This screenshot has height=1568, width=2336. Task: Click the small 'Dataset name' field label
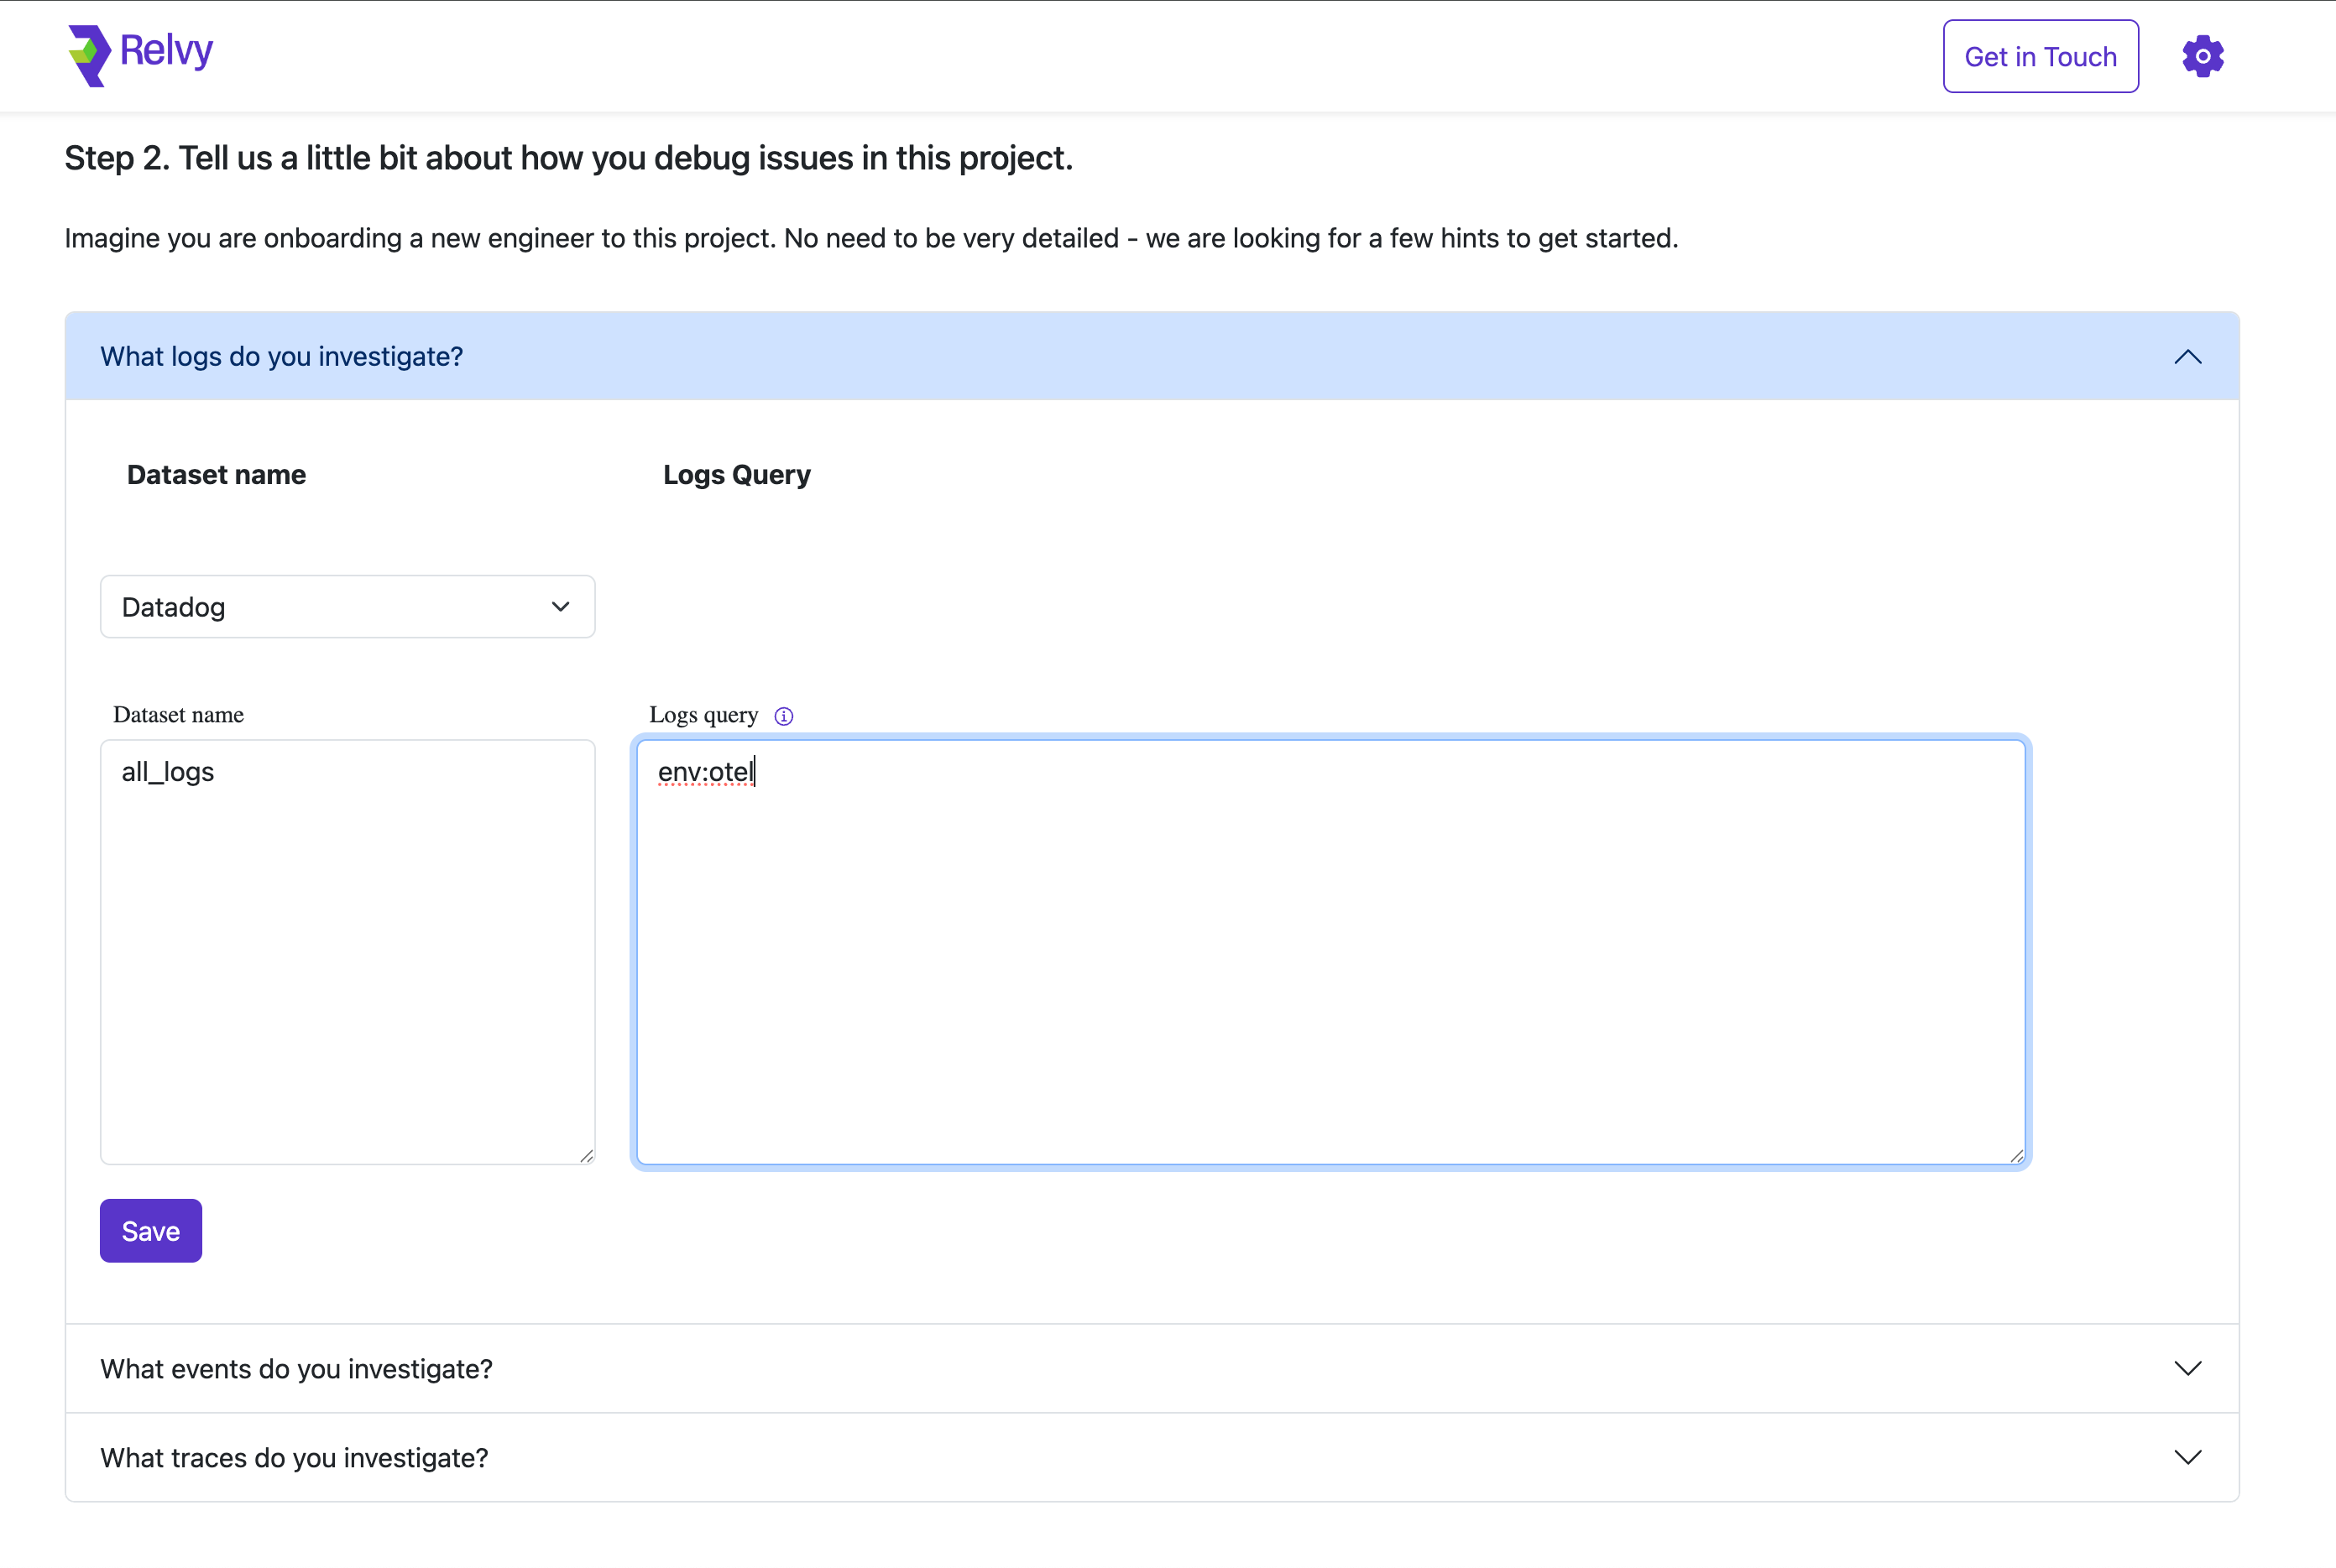click(178, 715)
